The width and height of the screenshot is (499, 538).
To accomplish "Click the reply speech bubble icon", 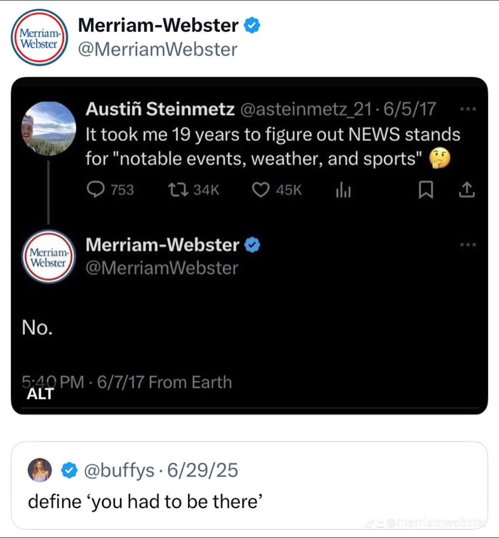I will click(96, 190).
